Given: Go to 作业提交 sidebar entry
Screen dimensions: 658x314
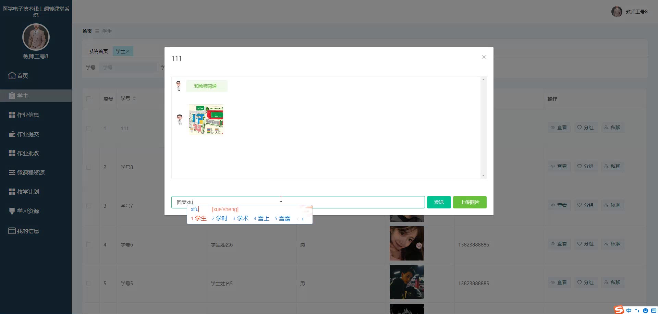Looking at the screenshot, I should point(36,134).
